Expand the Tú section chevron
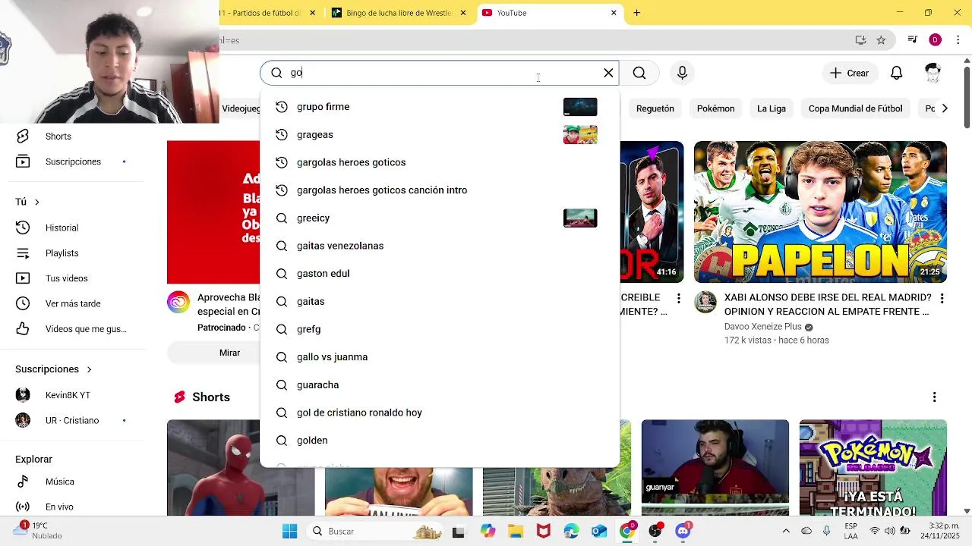 [36, 202]
